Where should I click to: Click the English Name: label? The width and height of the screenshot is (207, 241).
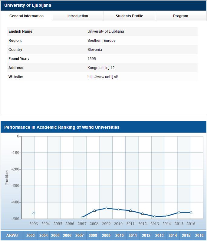coord(21,31)
